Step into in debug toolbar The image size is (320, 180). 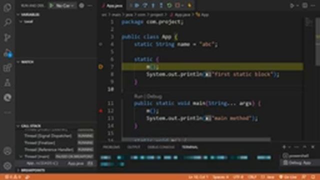(x=153, y=5)
